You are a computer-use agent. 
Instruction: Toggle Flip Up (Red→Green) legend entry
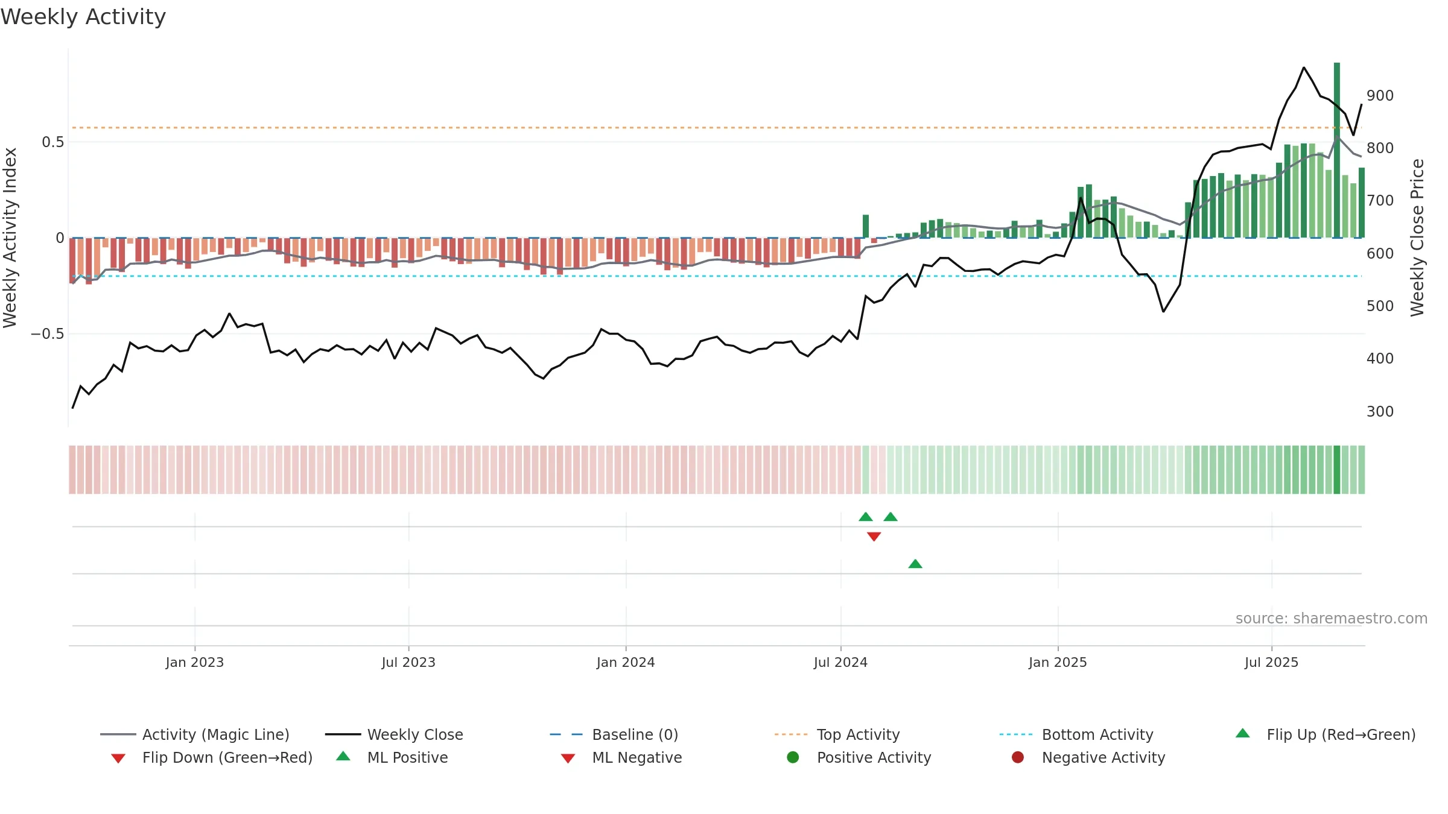coord(1325,734)
